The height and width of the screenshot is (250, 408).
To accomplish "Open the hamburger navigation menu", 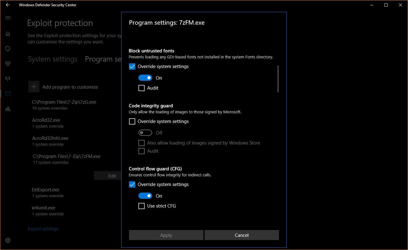I will (8, 18).
